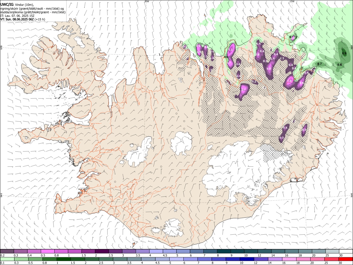Pick the dark green 1 swatch in the rain legend
The image size is (353, 265).
click(63, 259)
